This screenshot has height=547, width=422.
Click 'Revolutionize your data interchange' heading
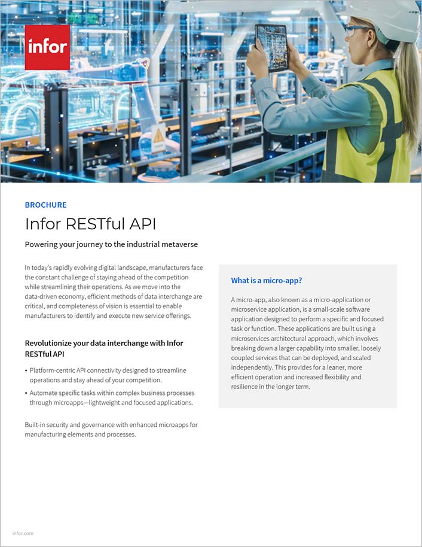pyautogui.click(x=104, y=348)
